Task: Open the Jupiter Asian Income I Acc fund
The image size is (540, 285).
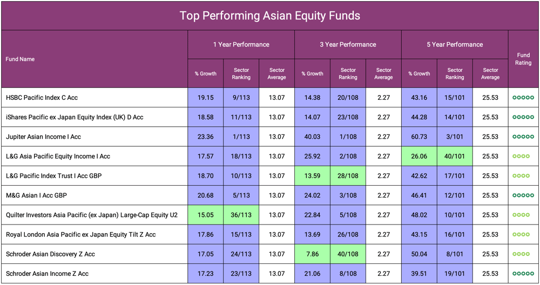Action: tap(43, 137)
